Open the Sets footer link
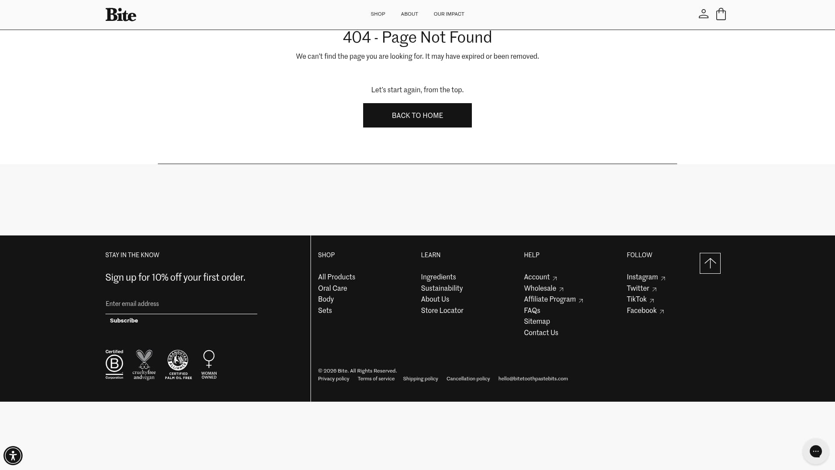The image size is (835, 470). tap(325, 311)
